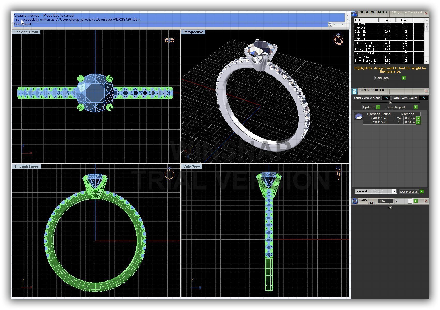Select the Gold 18k row
440x310 pixels.
(389, 32)
